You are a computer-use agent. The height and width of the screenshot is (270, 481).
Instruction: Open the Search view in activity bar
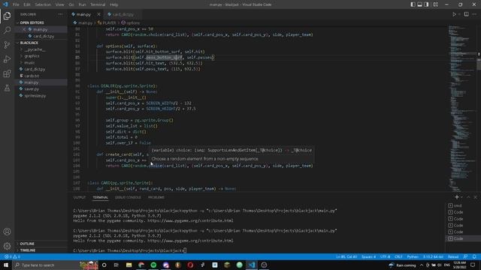(x=7, y=30)
